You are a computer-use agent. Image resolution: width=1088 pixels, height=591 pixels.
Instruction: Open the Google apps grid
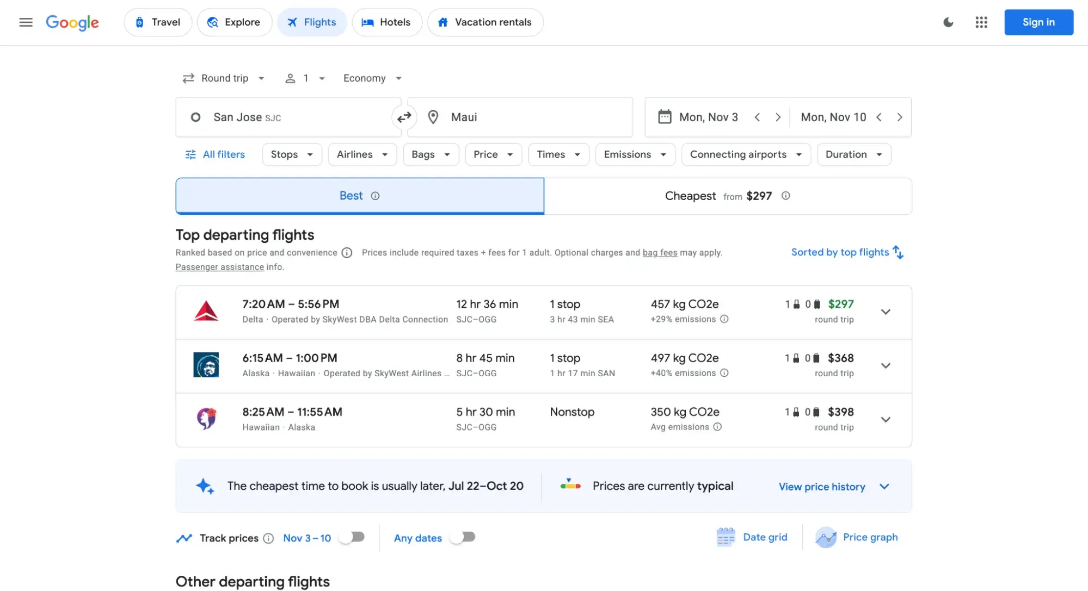(981, 22)
